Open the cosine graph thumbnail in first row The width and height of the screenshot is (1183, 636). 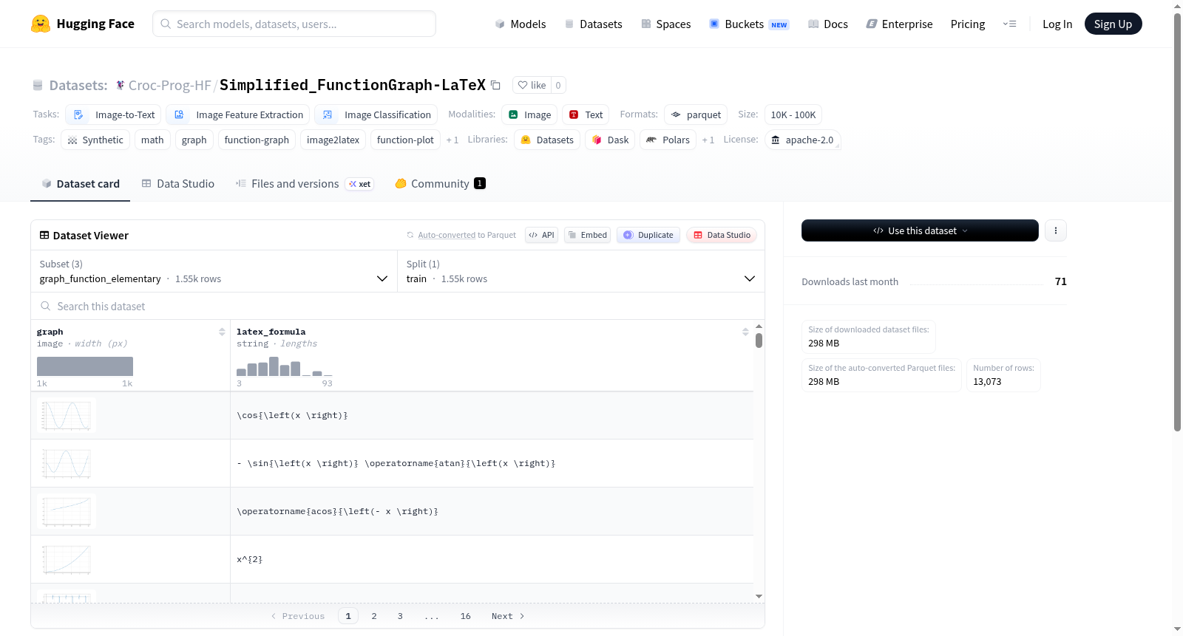[67, 415]
